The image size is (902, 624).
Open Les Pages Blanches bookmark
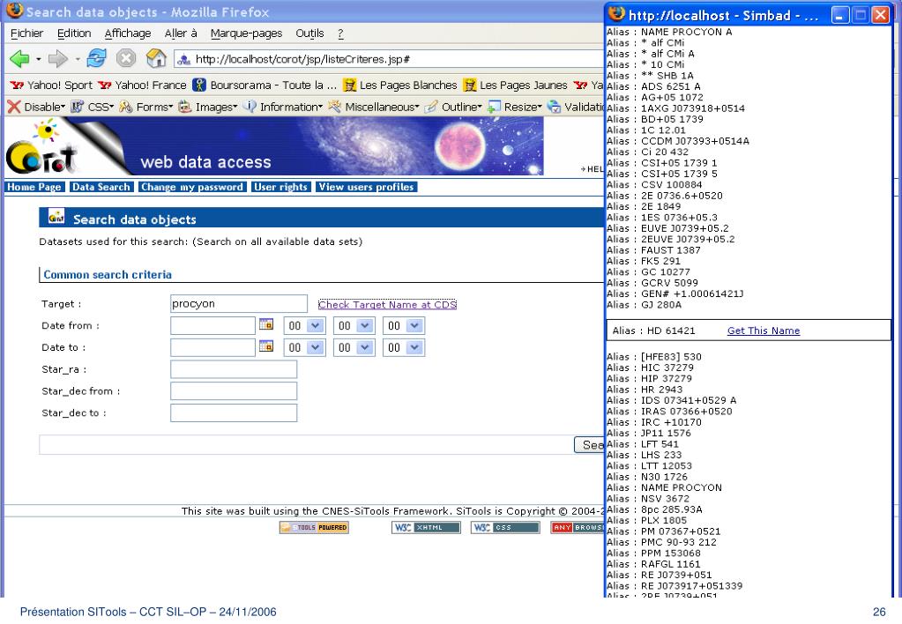399,85
